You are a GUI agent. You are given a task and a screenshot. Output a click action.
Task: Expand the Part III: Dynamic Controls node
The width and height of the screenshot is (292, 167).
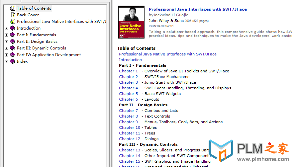coord(7,48)
